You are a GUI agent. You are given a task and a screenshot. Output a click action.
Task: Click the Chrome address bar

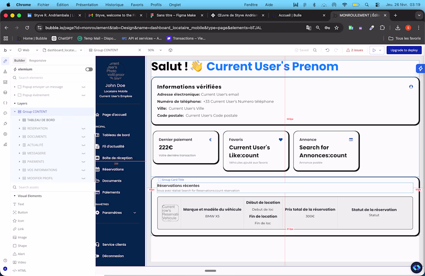tap(173, 28)
